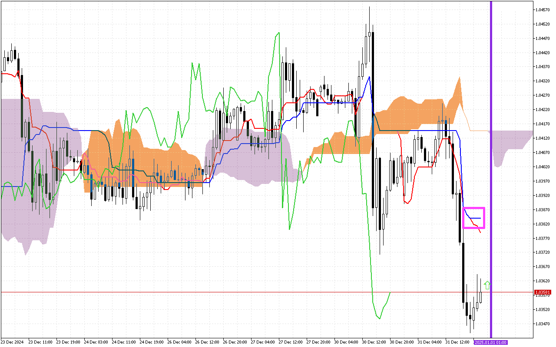
Task: Click the 26 Dec 12:00 time label
Action: (x=207, y=342)
